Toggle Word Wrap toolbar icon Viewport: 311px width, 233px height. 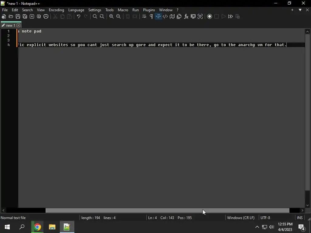click(144, 16)
